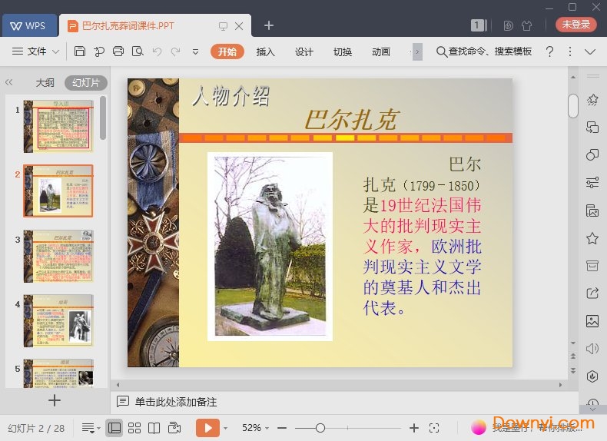Go to the 切换 tab
Screen dimensions: 607x441
(343, 51)
